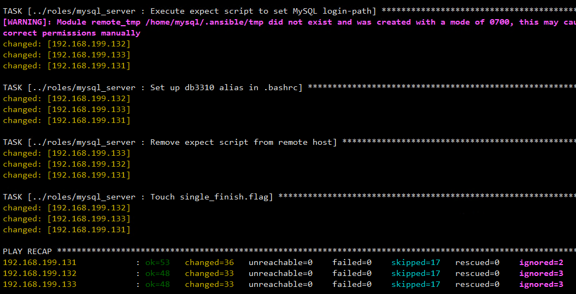Viewport: 576px width, 294px height.
Task: Click "ignored=3" in the 192.168.199.133 recap row
Action: pyautogui.click(x=541, y=284)
